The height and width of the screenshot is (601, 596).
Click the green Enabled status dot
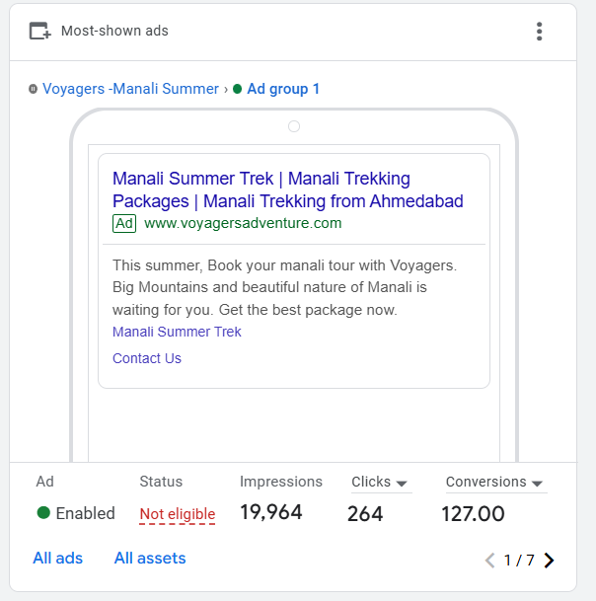[x=43, y=513]
